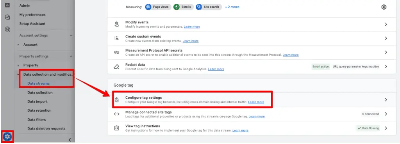
Task: Click the Modify events hand icon
Action: tap(116, 25)
